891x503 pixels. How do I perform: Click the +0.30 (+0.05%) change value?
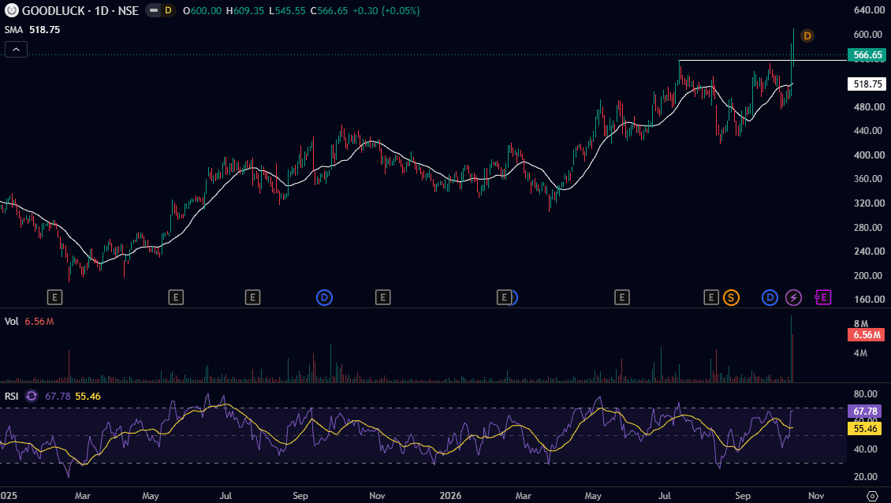386,11
